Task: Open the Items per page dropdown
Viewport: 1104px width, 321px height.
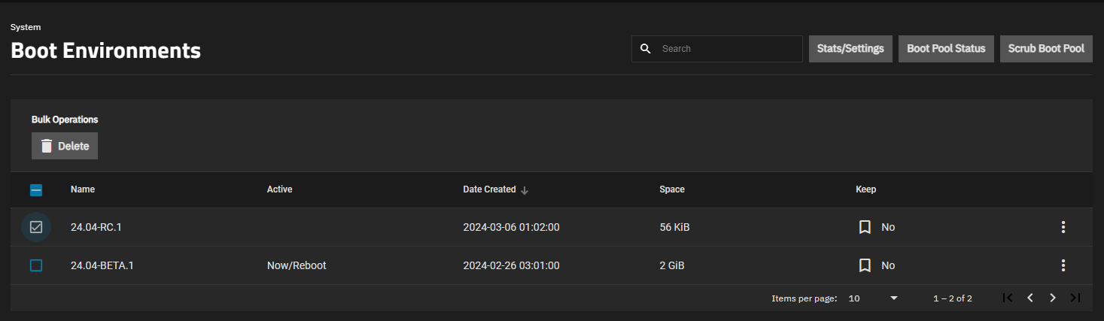Action: (873, 298)
